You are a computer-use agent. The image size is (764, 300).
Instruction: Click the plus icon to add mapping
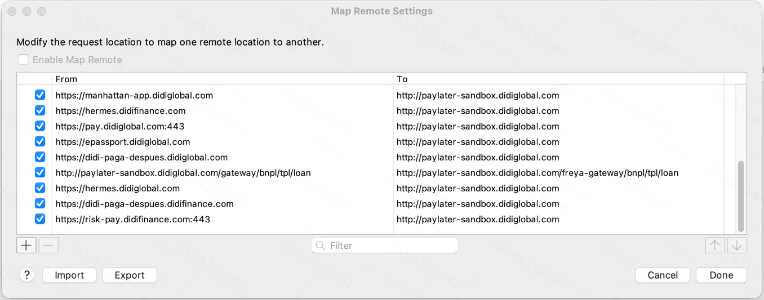click(26, 245)
